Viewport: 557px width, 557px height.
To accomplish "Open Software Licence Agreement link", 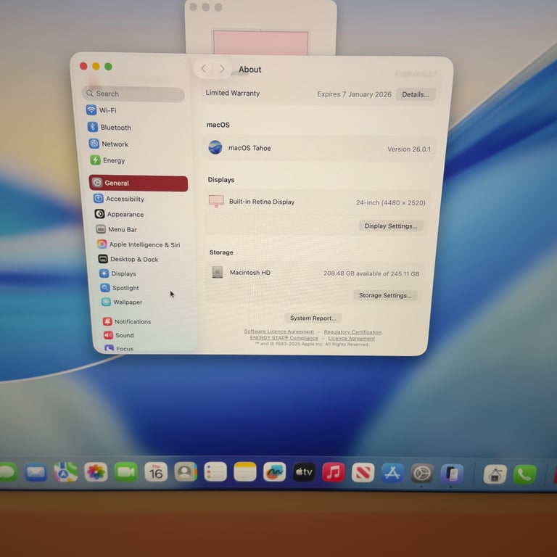I will (278, 331).
